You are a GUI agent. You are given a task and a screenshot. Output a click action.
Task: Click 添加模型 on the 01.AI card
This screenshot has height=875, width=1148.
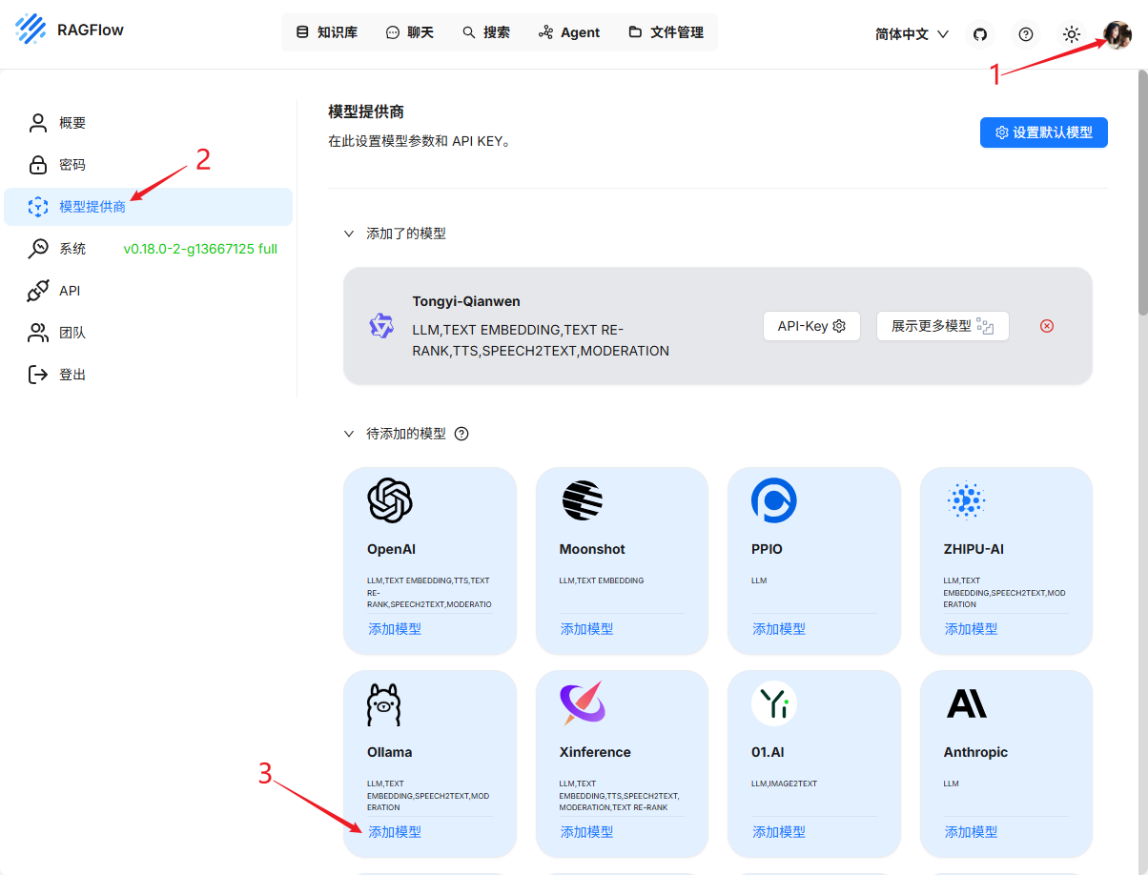point(779,832)
